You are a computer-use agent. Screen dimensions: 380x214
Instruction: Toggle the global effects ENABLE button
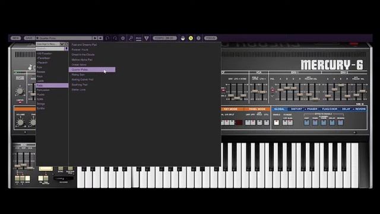click(x=276, y=122)
